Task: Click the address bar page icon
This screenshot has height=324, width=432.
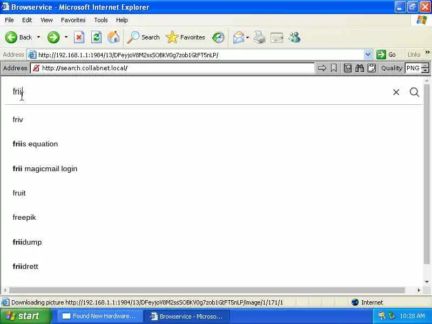Action: pos(32,55)
